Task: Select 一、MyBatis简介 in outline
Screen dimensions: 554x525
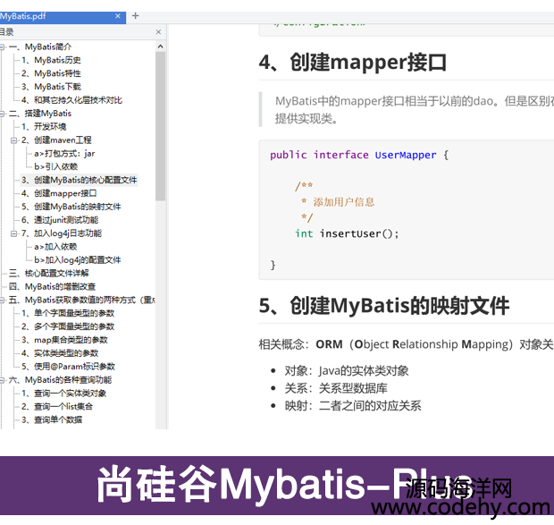Action: click(40, 47)
